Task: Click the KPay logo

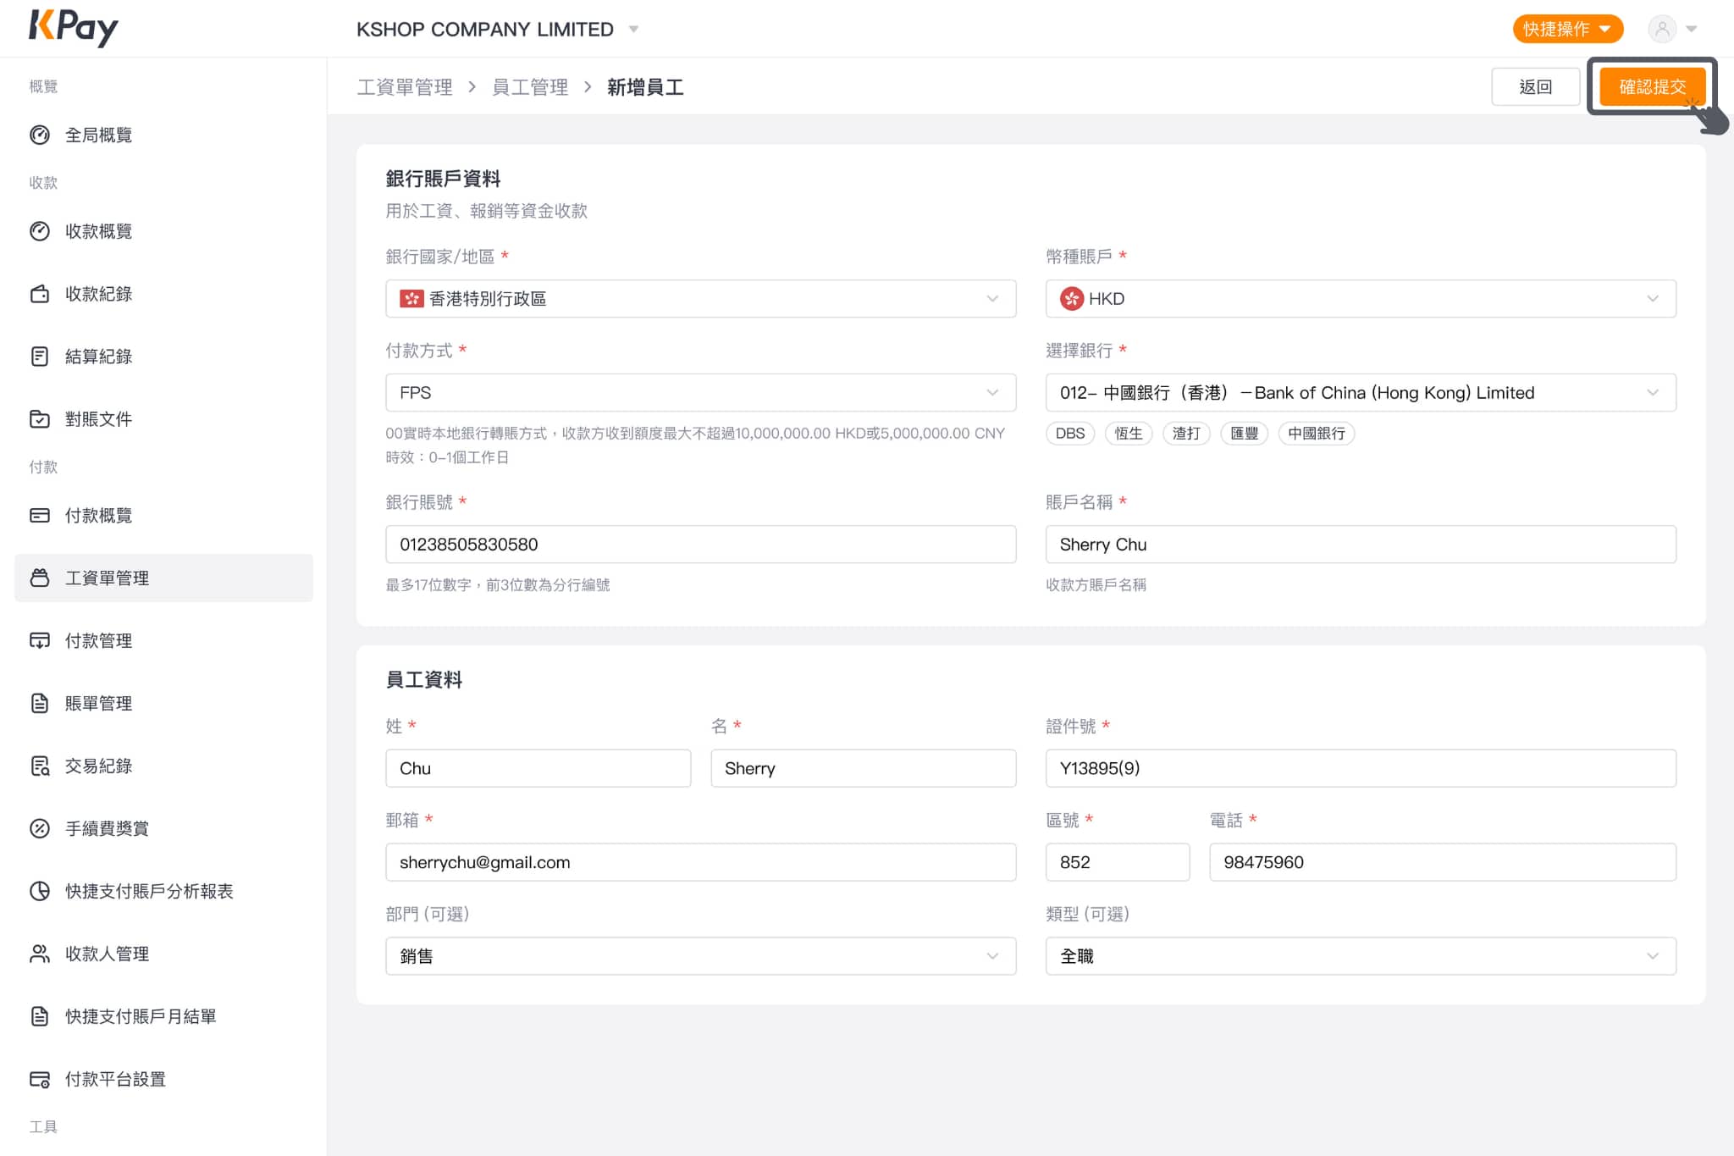Action: pyautogui.click(x=74, y=28)
